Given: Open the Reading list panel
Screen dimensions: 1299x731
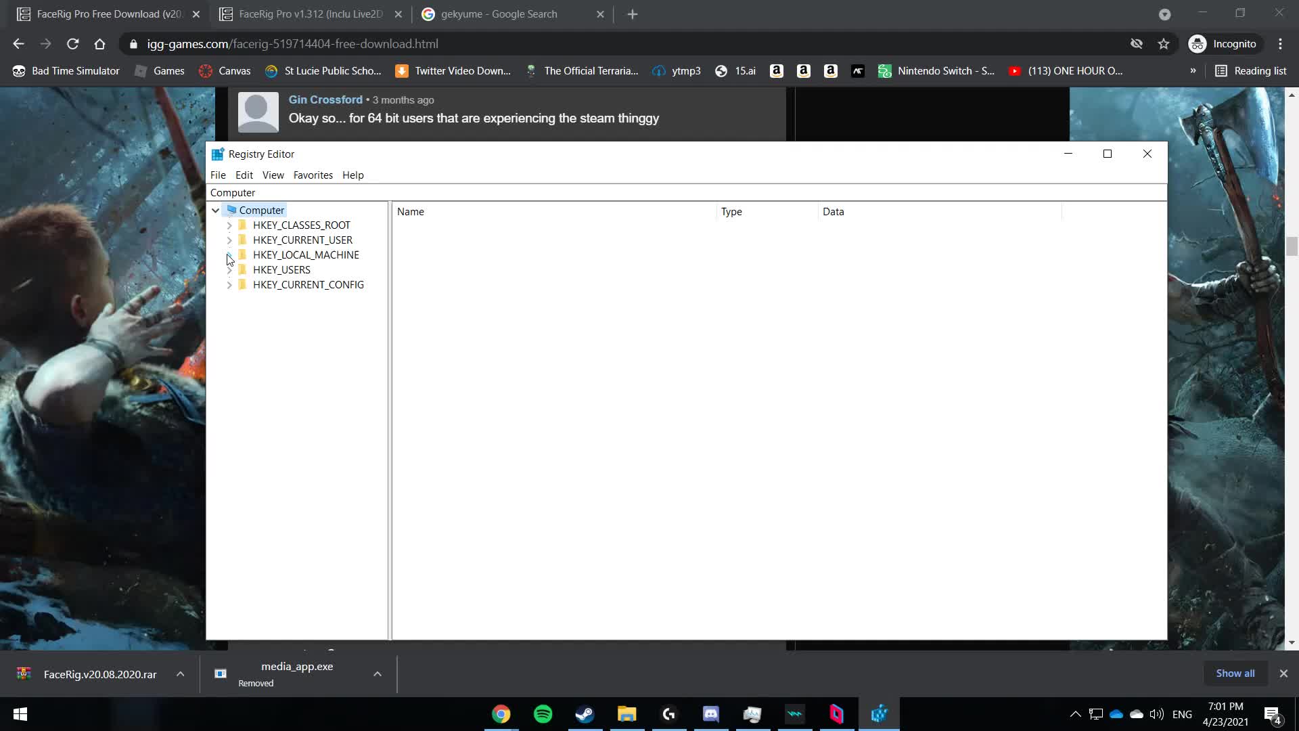Looking at the screenshot, I should [x=1251, y=71].
